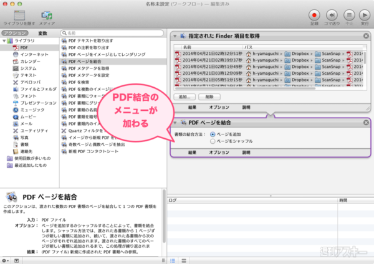Click the 追加... button
The height and width of the screenshot is (264, 374).
coord(185,97)
